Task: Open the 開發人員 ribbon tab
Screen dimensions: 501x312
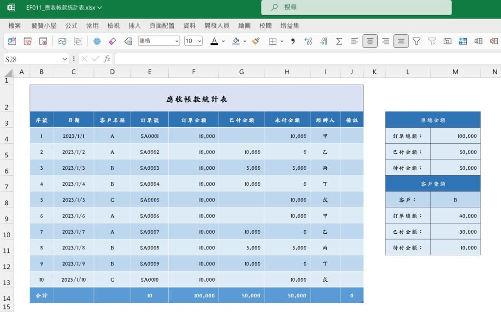Action: pyautogui.click(x=217, y=25)
